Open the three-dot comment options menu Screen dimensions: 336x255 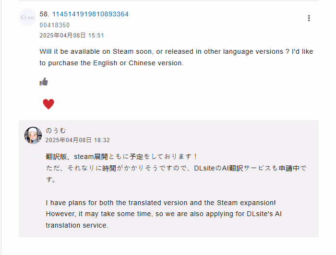tap(309, 18)
